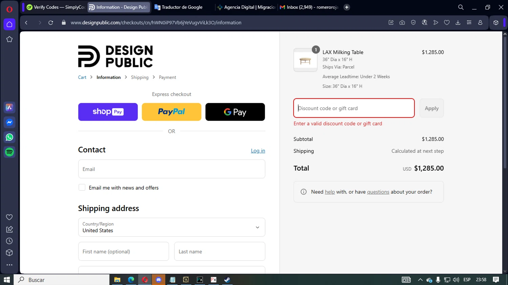
Task: Go to Cart in the breadcrumb
Action: pyautogui.click(x=82, y=77)
